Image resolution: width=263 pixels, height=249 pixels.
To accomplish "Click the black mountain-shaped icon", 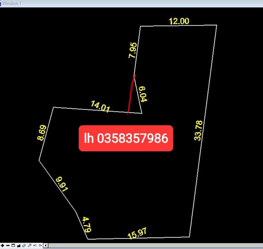I will tap(19, 246).
